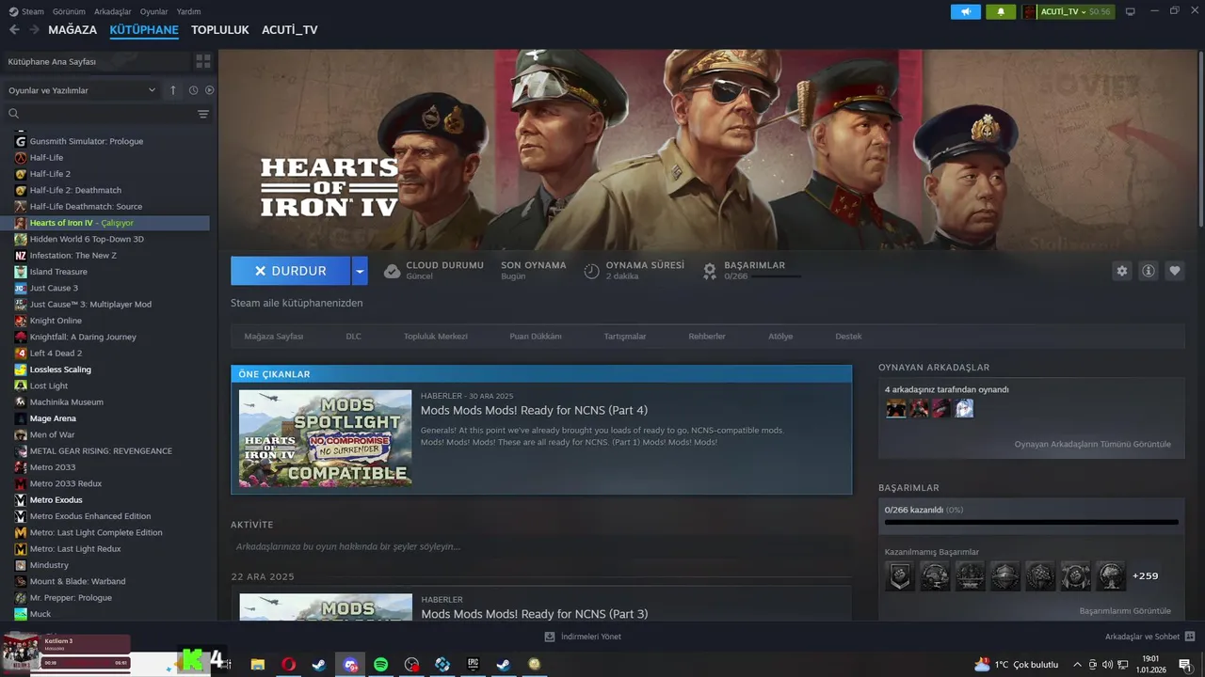
Task: Open Opera browser from the taskbar
Action: pos(288,664)
